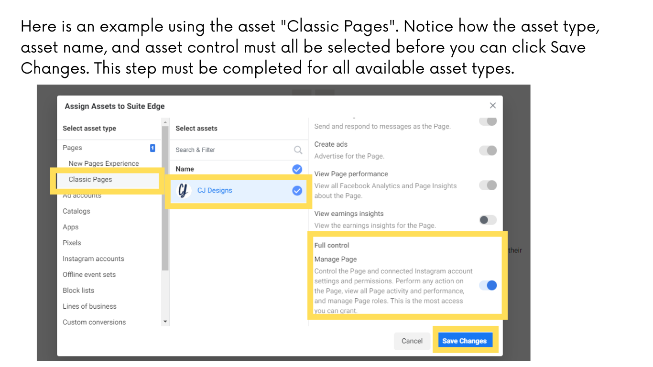Select Offline event sets asset type
The width and height of the screenshot is (653, 367).
click(x=89, y=274)
